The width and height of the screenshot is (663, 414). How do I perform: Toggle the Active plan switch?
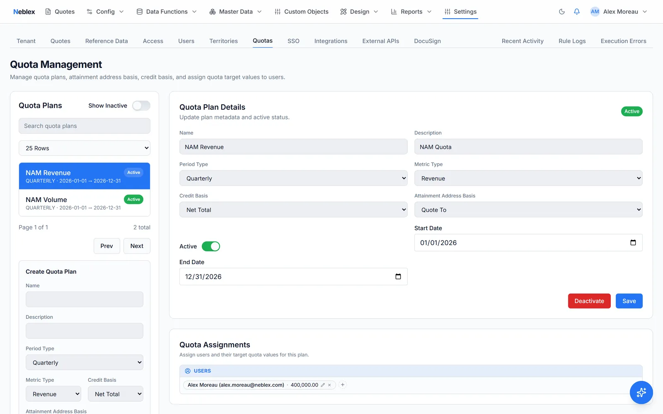click(x=211, y=246)
